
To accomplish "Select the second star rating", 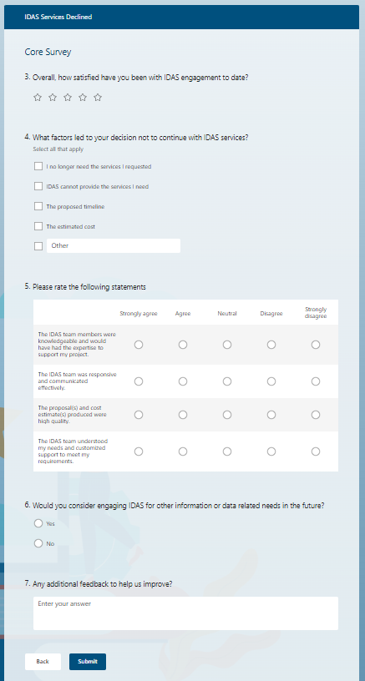I will click(53, 98).
